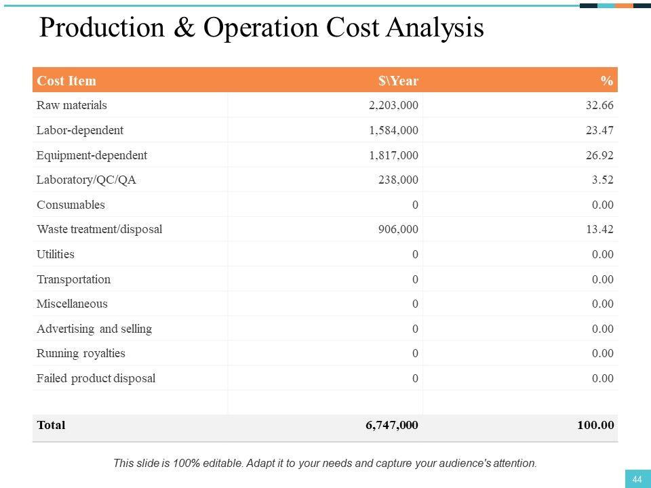Select the Cost Item column header
651x488 pixels.
coord(66,81)
